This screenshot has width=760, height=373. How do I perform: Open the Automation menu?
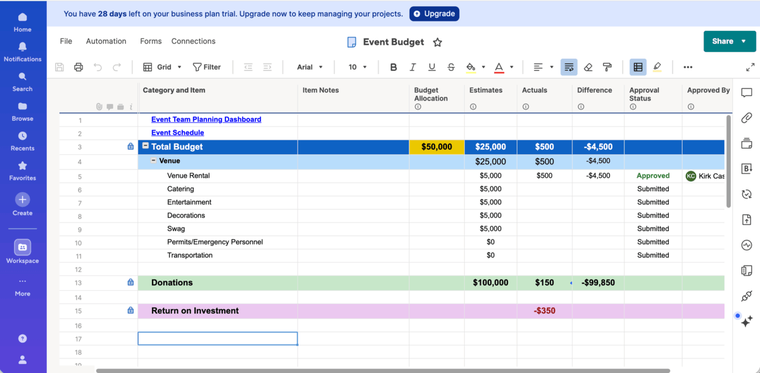pyautogui.click(x=106, y=40)
